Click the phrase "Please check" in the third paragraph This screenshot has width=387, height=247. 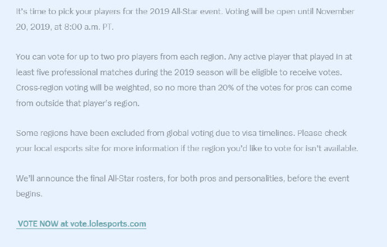(322, 133)
